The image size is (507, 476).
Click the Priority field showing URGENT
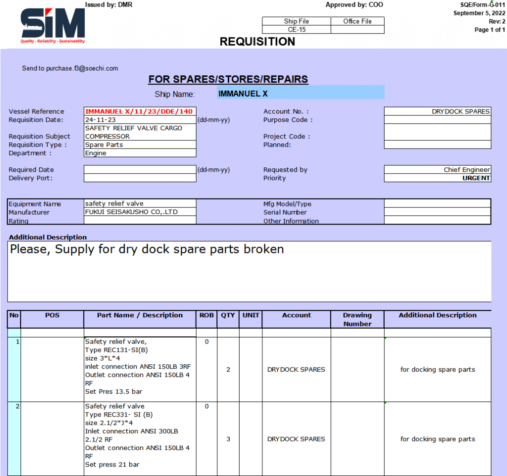[x=438, y=178]
